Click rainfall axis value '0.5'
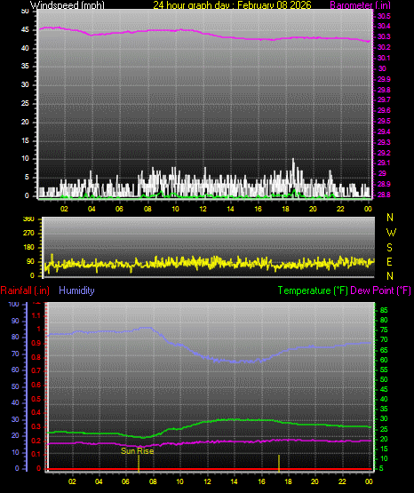 [x=36, y=399]
